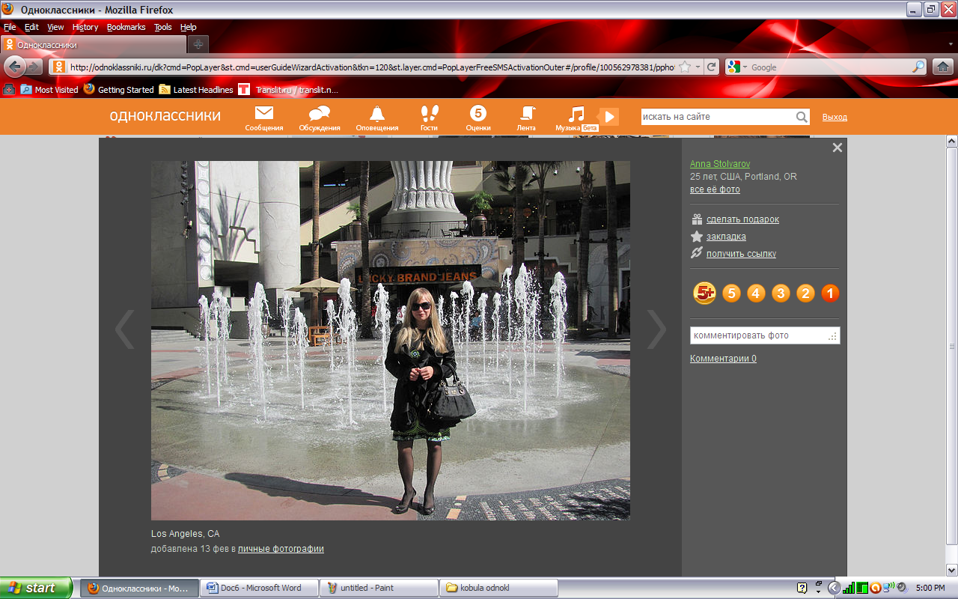Viewport: 958px width, 599px height.
Task: Open Latest Headlines feed bookmark
Action: point(196,89)
